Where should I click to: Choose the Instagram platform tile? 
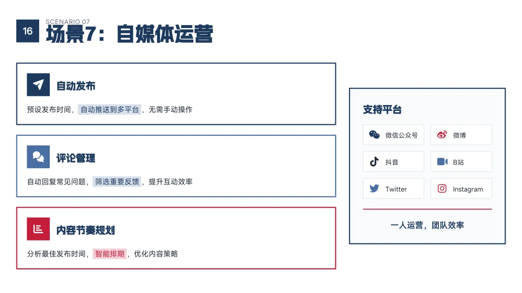[461, 188]
